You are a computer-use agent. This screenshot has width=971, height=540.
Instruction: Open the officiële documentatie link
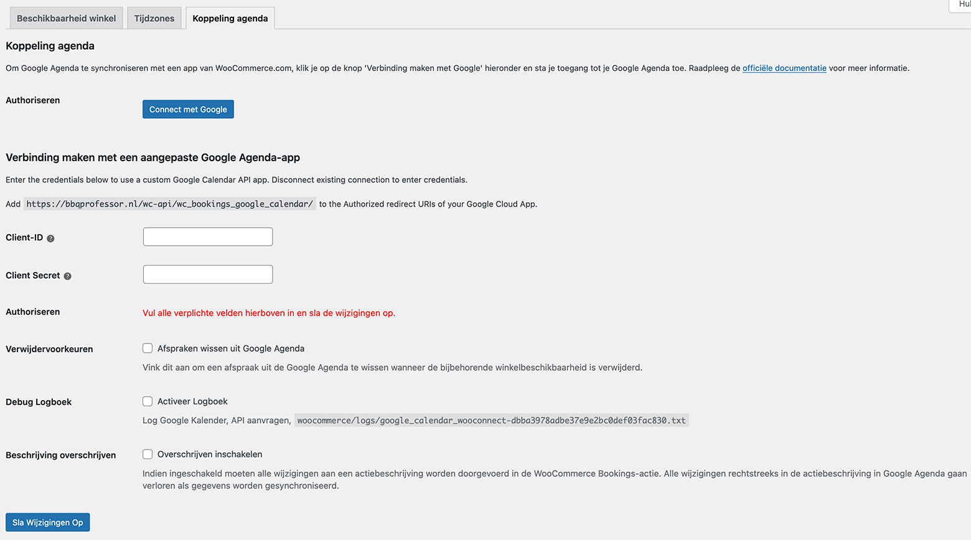click(x=784, y=68)
